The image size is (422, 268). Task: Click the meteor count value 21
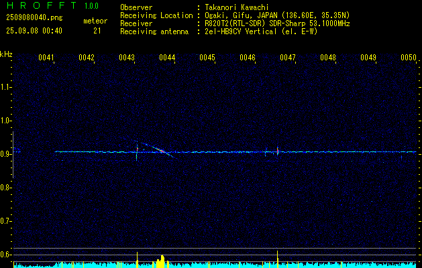(97, 31)
